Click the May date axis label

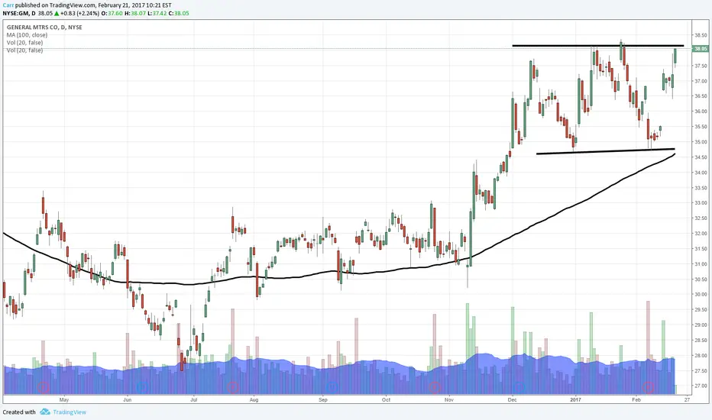64,400
